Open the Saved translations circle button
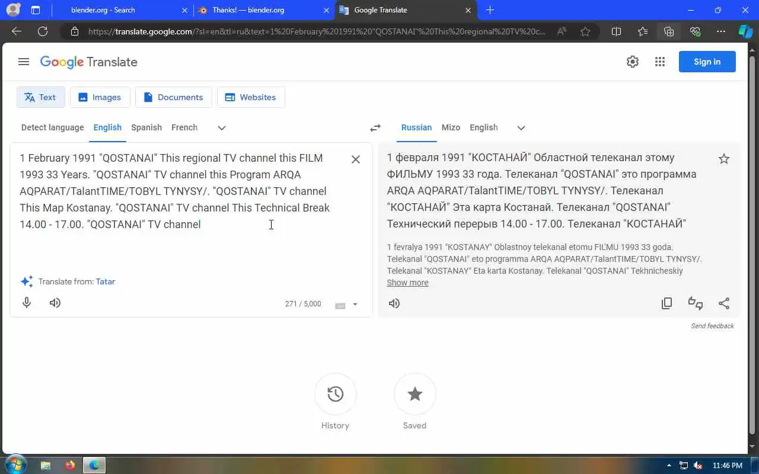Viewport: 759px width, 474px height. click(415, 394)
